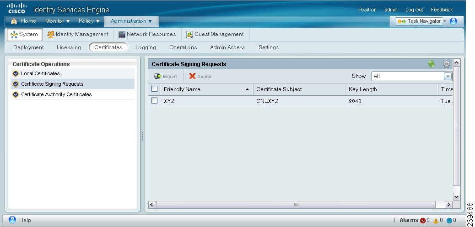Click the Certificate Subject column header

click(299, 89)
